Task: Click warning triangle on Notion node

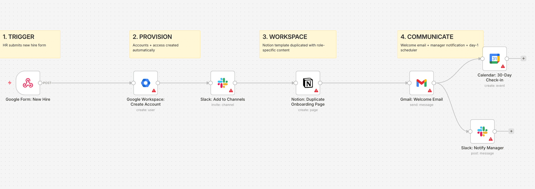Action: (316, 91)
